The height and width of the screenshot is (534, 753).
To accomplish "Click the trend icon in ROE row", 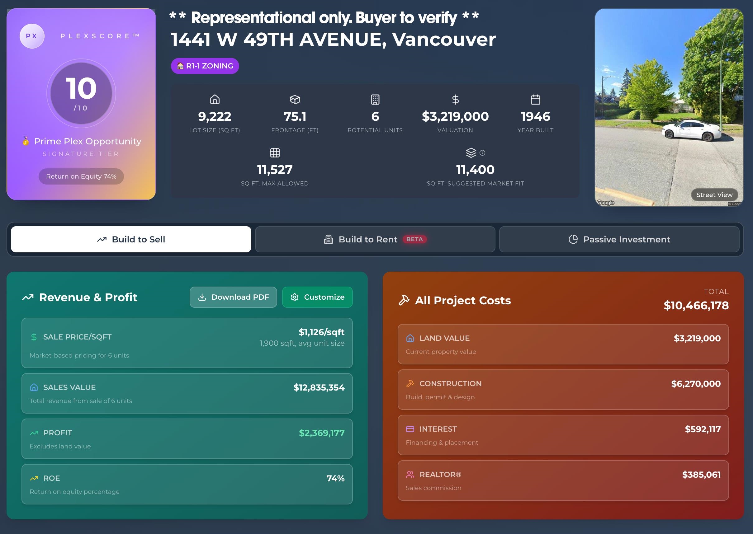I will click(34, 478).
